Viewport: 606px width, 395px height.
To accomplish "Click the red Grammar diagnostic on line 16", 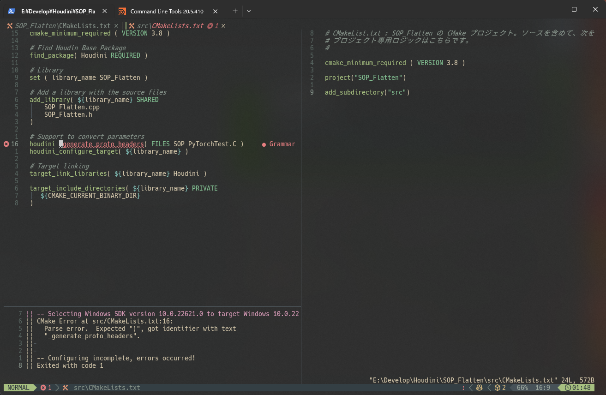I will pos(278,144).
